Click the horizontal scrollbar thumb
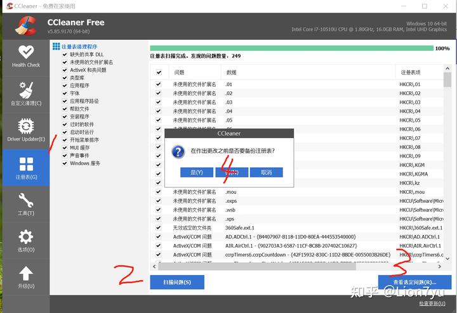457x313 pixels. (x=257, y=266)
